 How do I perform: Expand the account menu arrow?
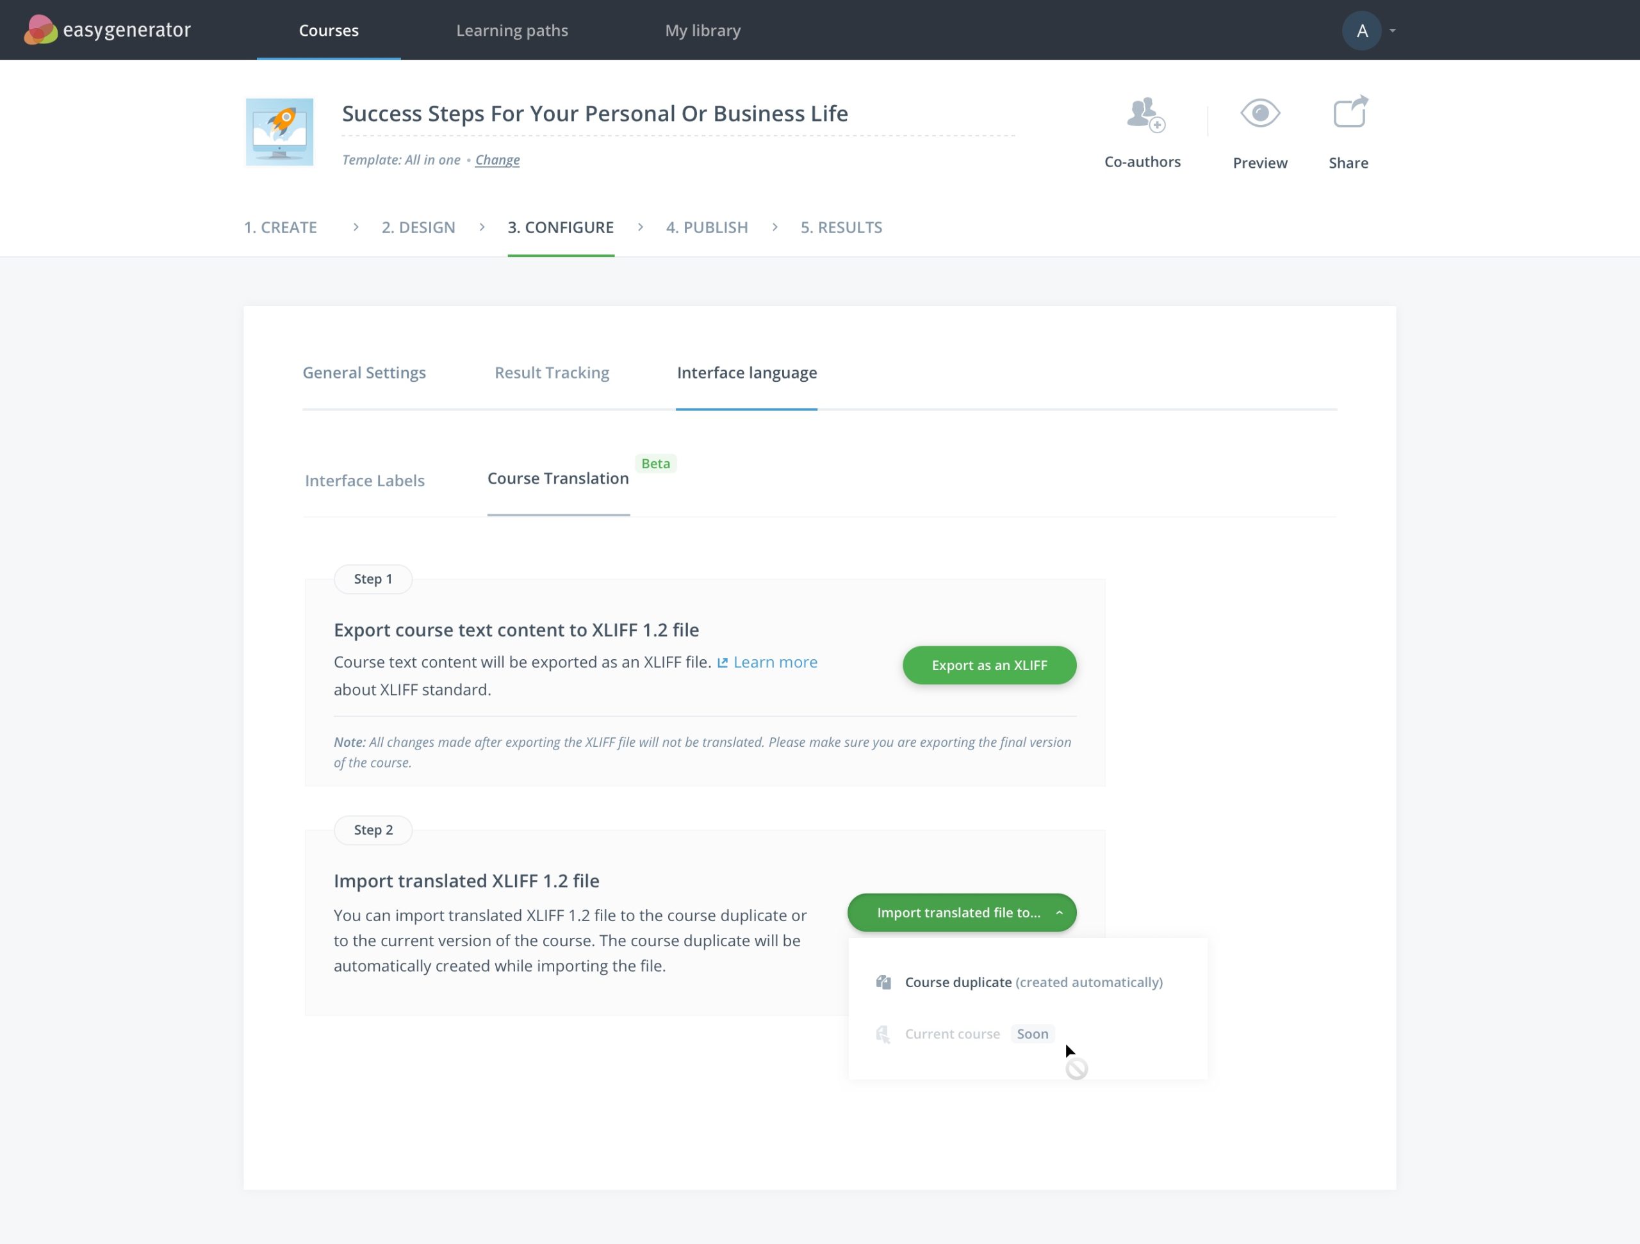1392,30
